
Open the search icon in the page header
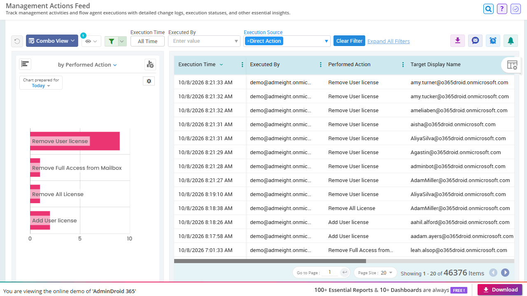(x=488, y=9)
